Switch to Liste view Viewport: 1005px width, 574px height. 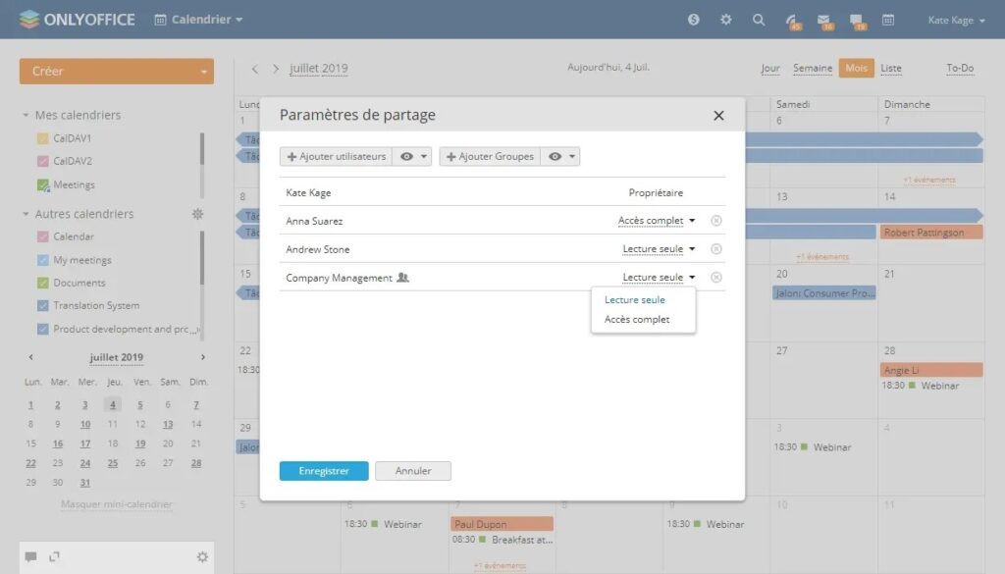(x=891, y=68)
